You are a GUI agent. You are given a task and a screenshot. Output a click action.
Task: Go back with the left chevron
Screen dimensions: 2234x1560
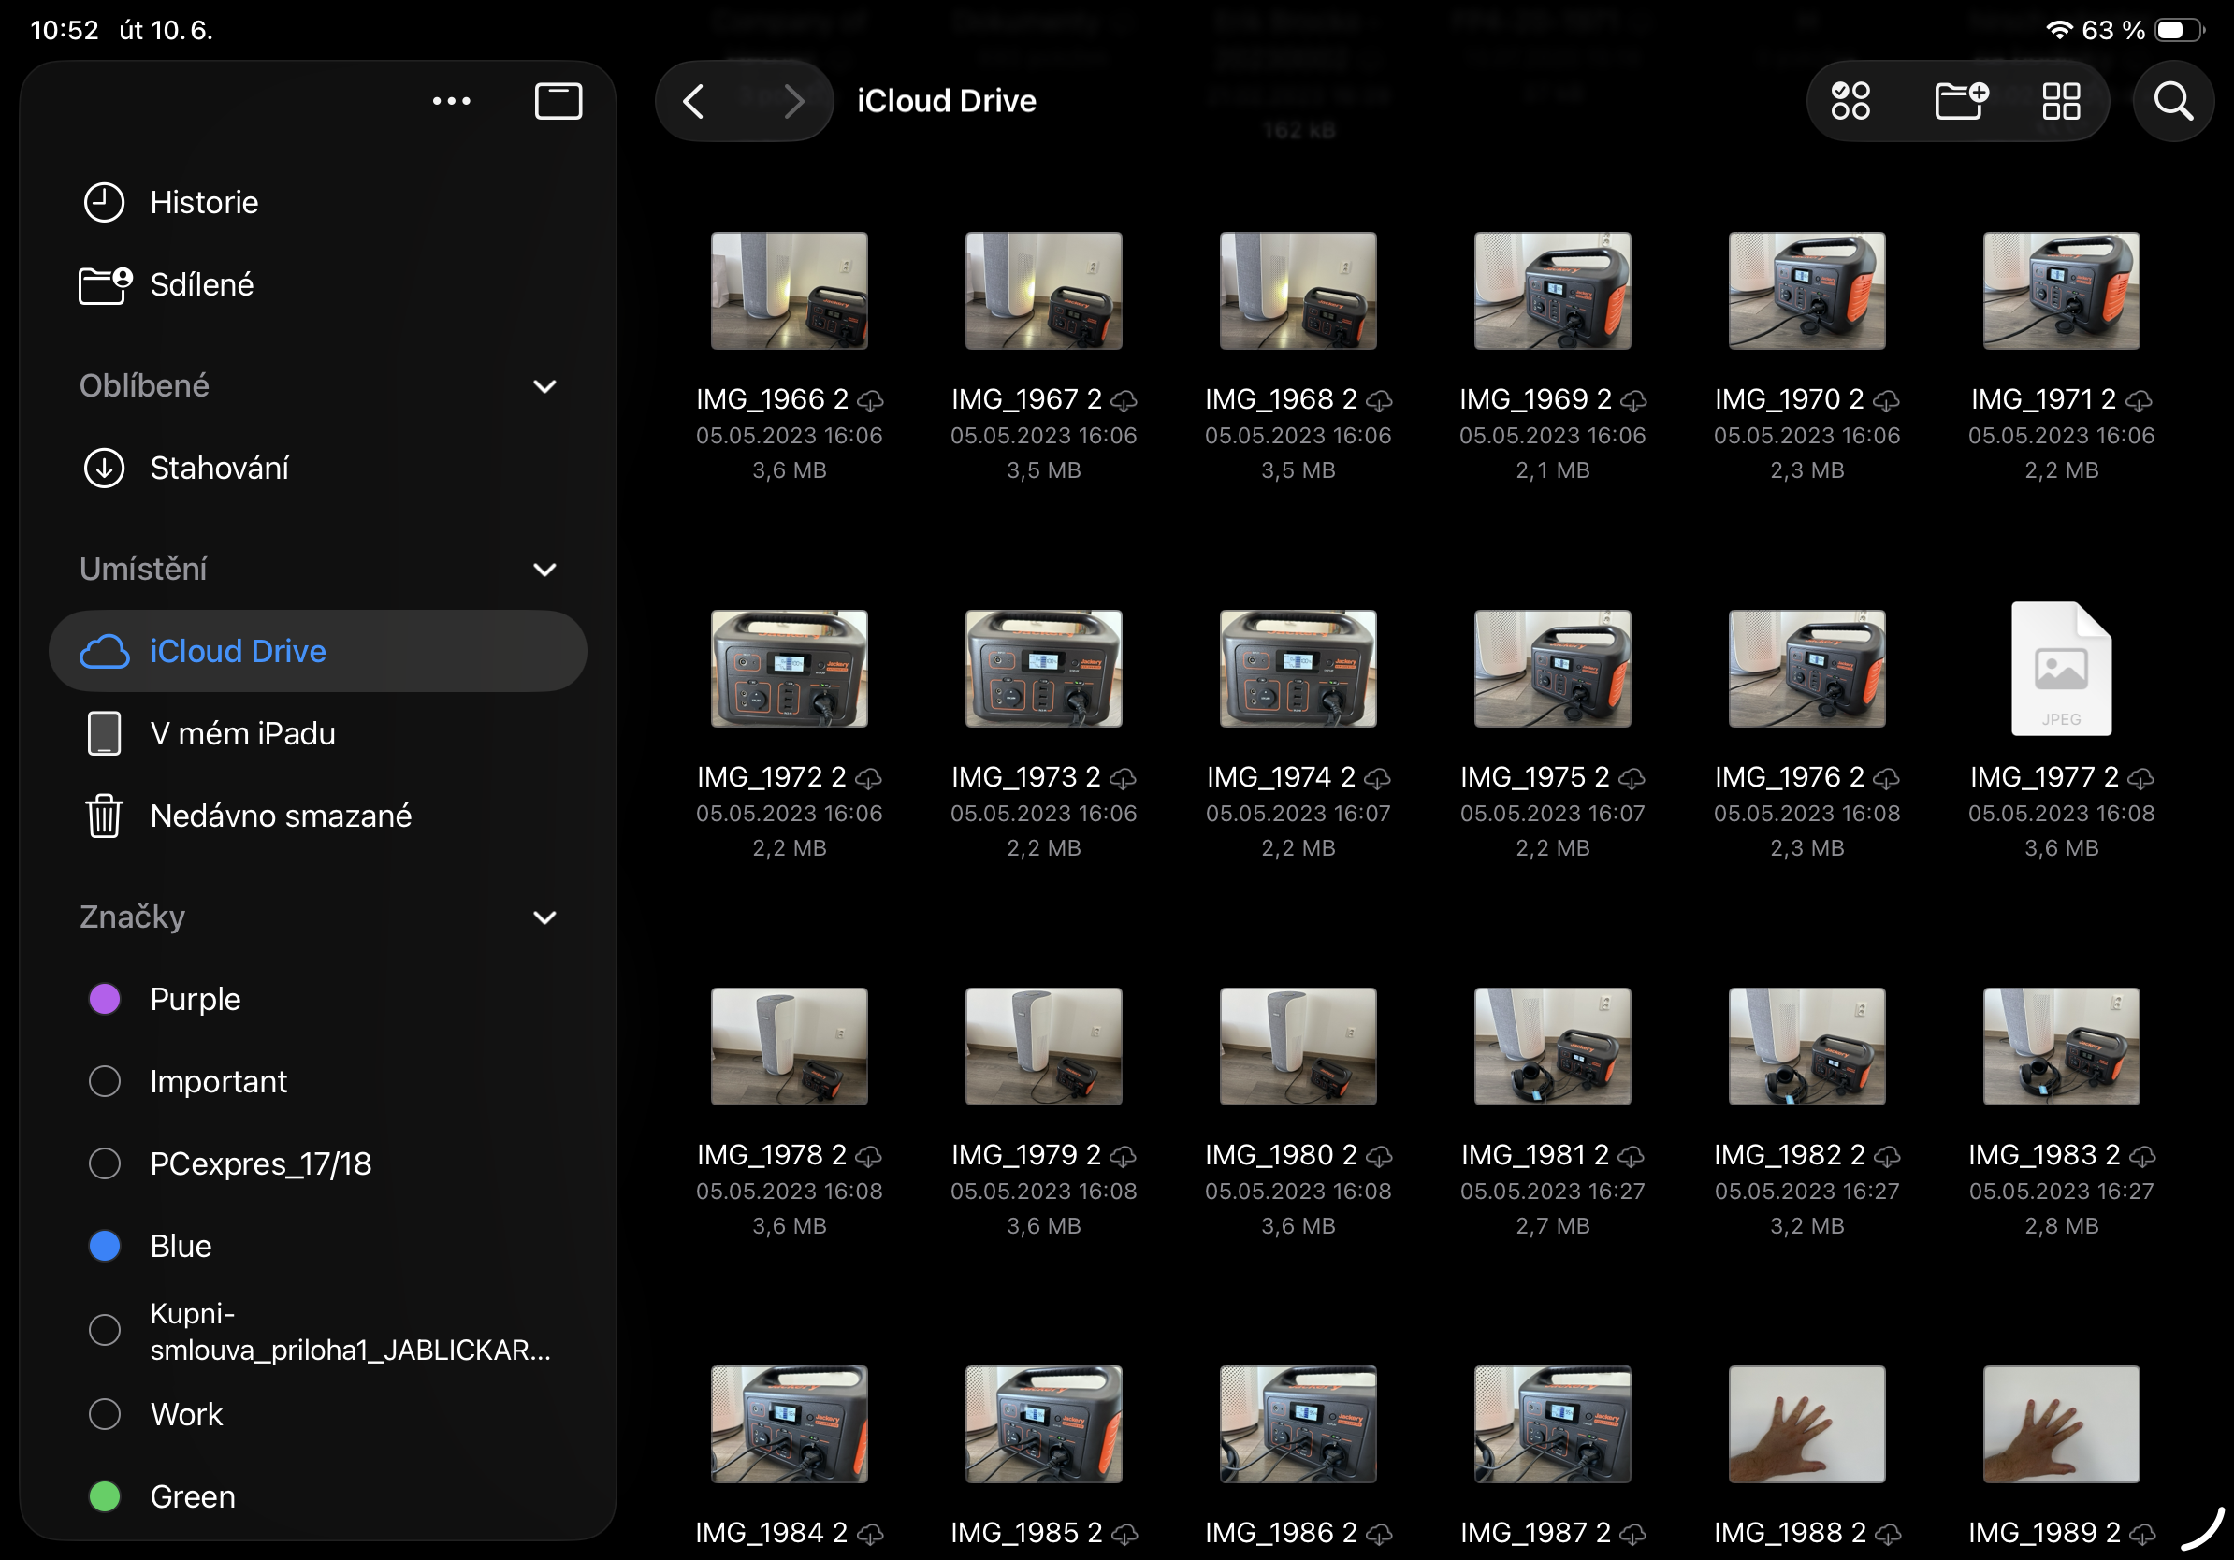[x=694, y=101]
